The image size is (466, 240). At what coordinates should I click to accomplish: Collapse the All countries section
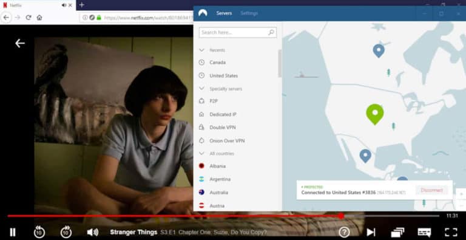(x=202, y=153)
